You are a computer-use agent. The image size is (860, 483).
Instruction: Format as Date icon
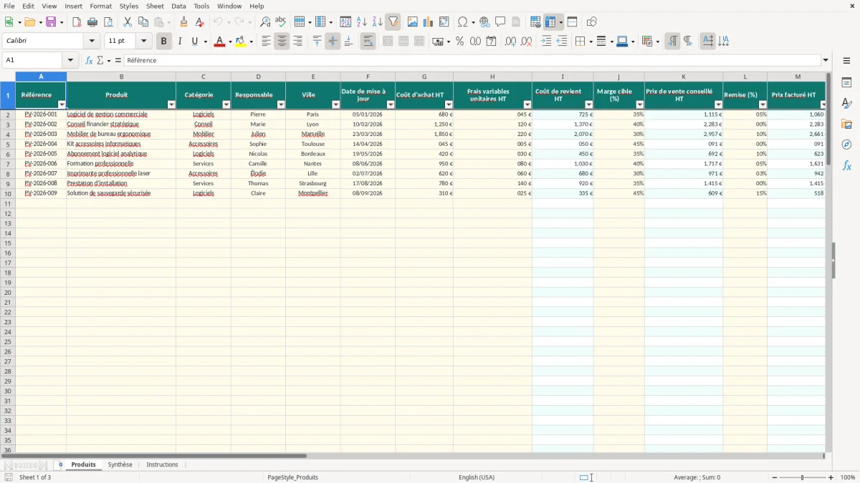(491, 42)
